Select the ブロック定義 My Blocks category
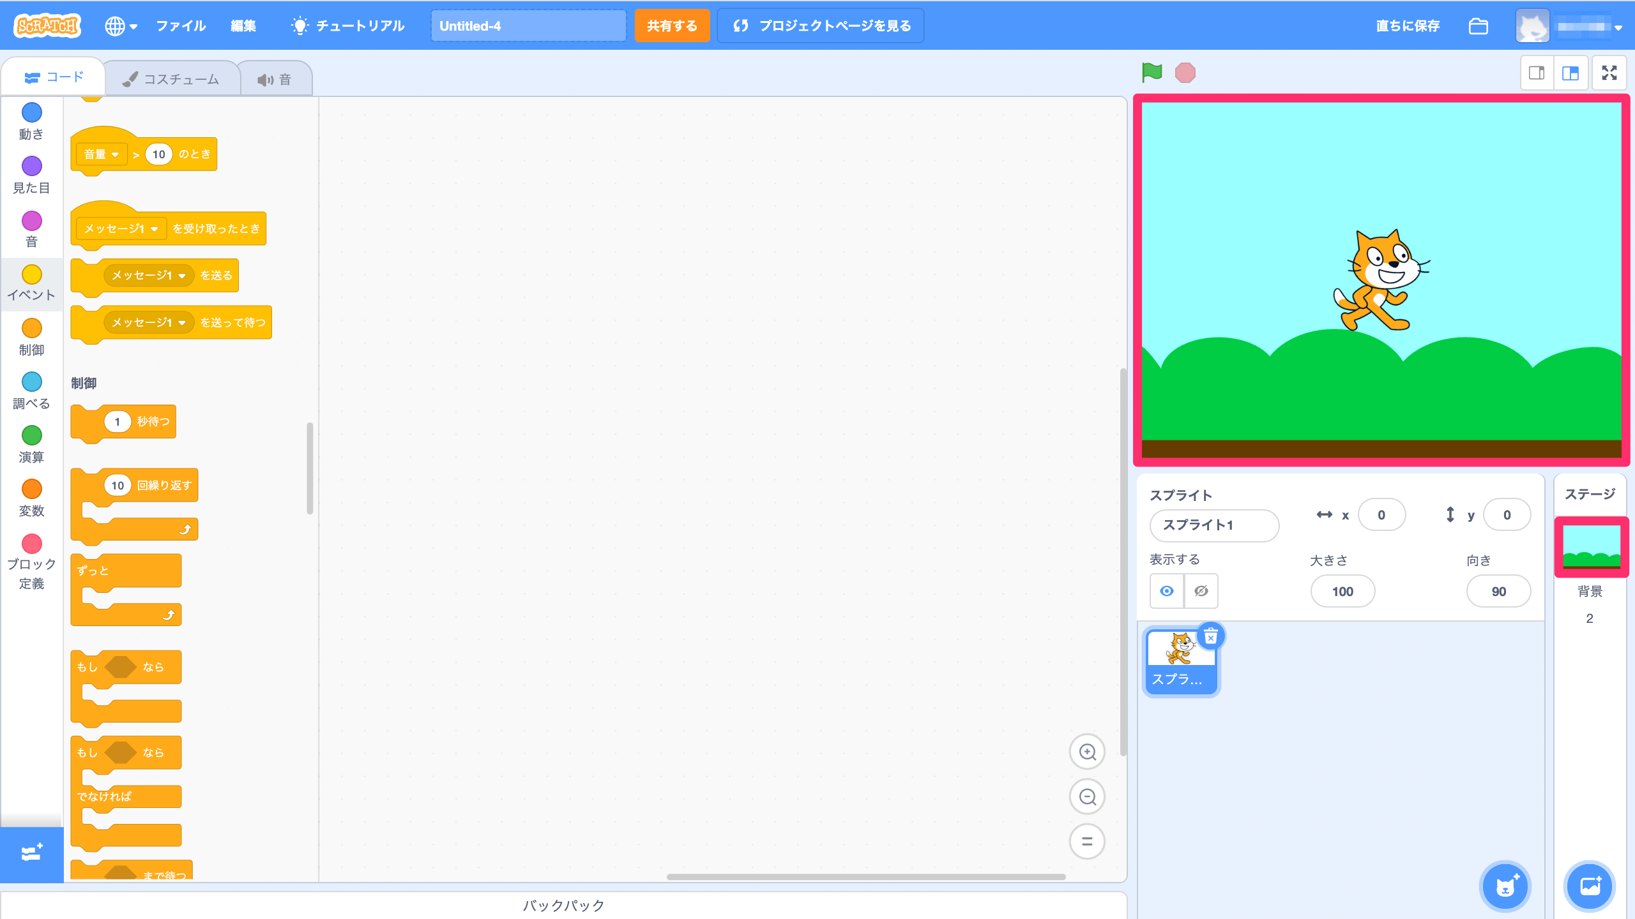Screen dimensions: 1635x919 [x=31, y=562]
